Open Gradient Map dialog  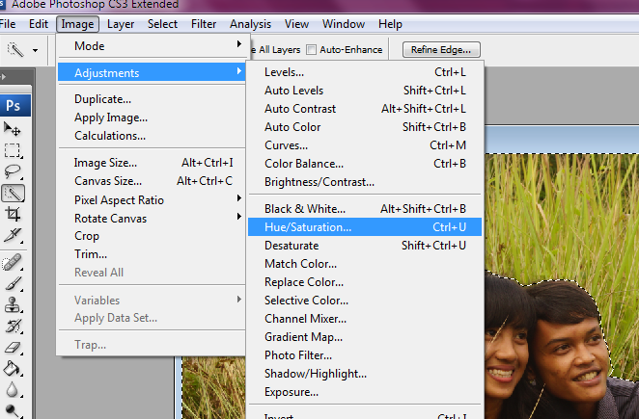[x=365, y=337]
